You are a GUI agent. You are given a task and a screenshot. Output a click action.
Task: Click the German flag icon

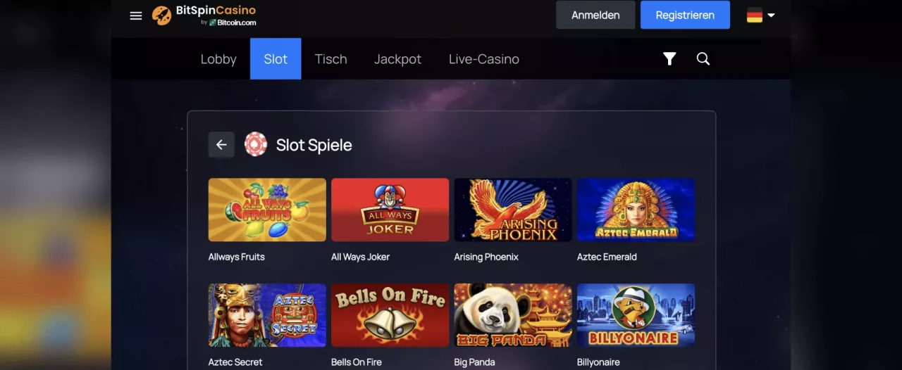(x=755, y=15)
